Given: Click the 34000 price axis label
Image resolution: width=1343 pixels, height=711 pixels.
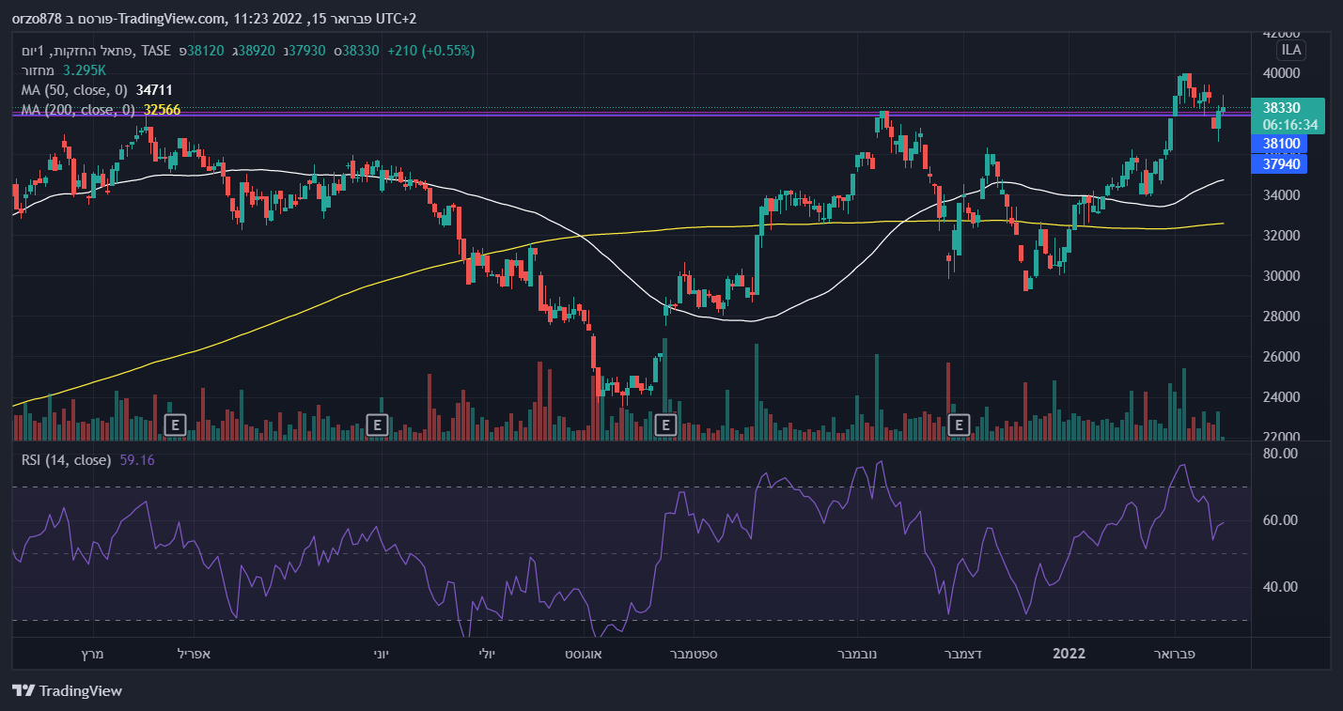Looking at the screenshot, I should (1281, 195).
